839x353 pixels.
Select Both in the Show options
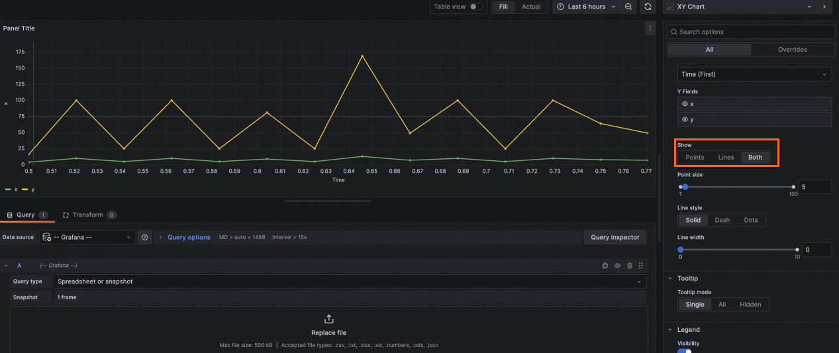click(x=755, y=158)
